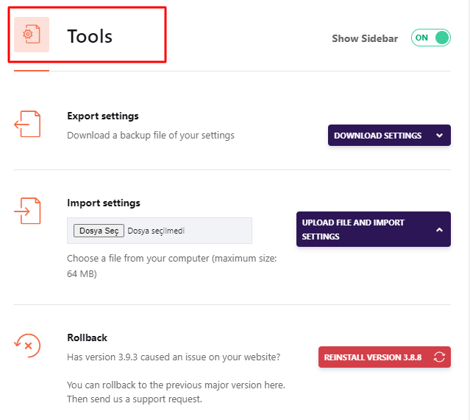Click the Rollback circular arrow icon
The width and height of the screenshot is (470, 420).
pyautogui.click(x=27, y=346)
